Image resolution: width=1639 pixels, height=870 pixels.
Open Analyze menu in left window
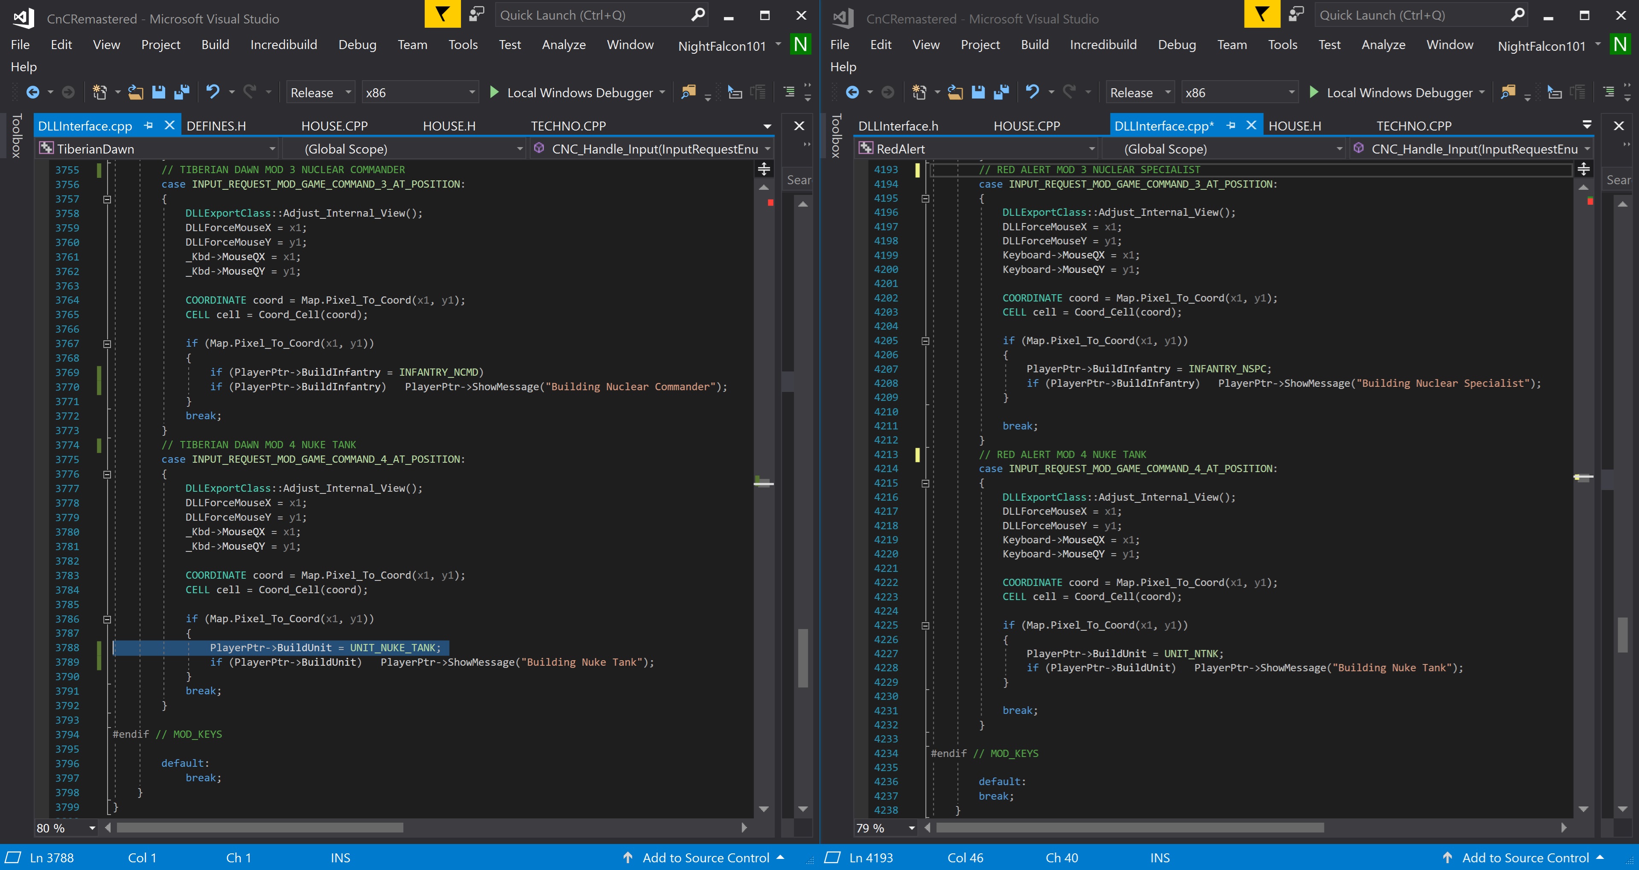click(564, 44)
